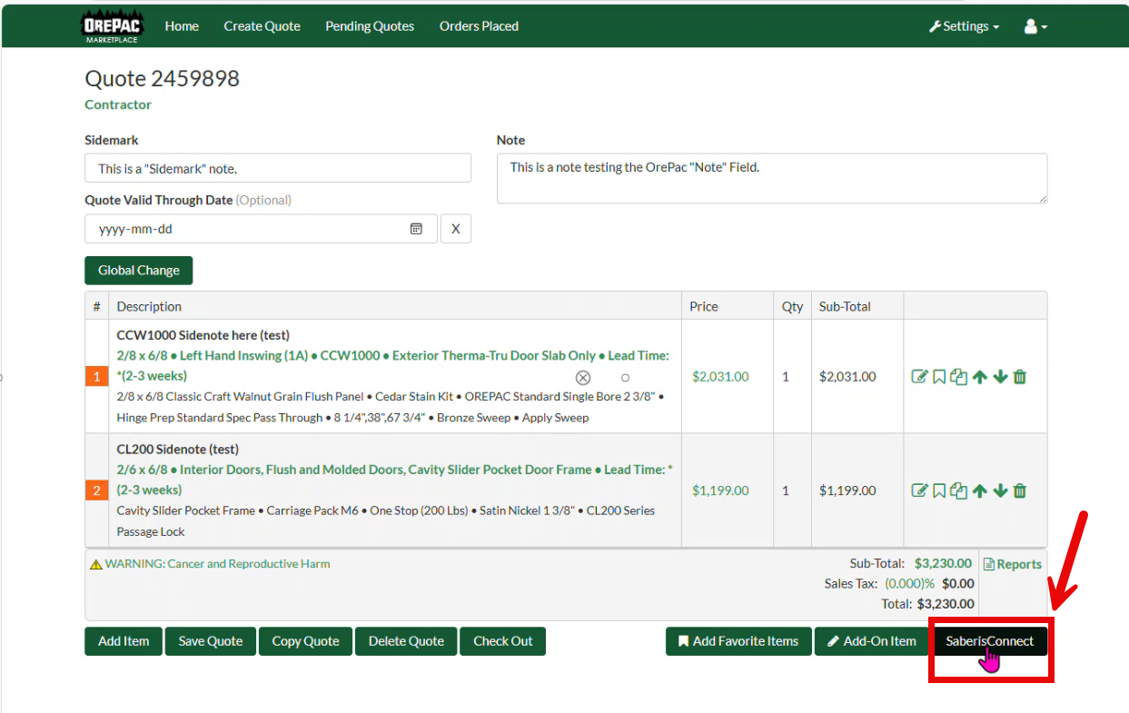Bookmark the CL200 item as favorite

939,490
